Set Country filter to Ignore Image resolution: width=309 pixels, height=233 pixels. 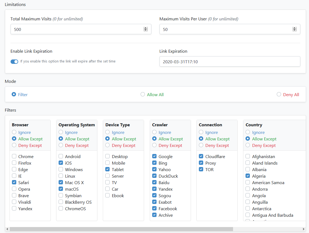click(248, 132)
